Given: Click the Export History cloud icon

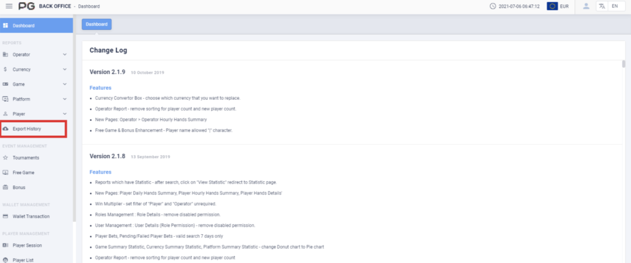Looking at the screenshot, I should tap(5, 129).
